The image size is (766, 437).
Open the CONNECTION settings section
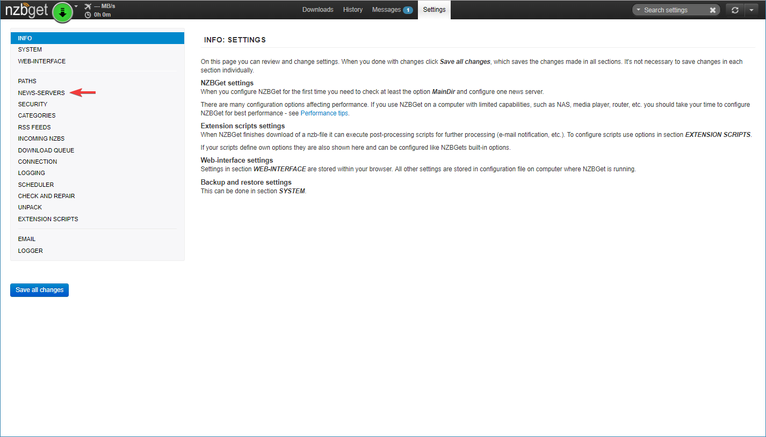97,162
